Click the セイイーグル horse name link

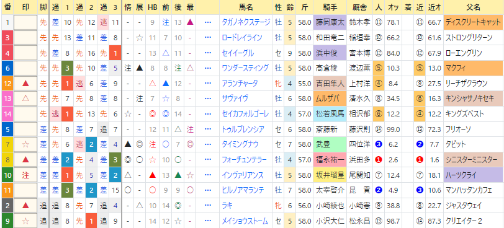(238, 53)
